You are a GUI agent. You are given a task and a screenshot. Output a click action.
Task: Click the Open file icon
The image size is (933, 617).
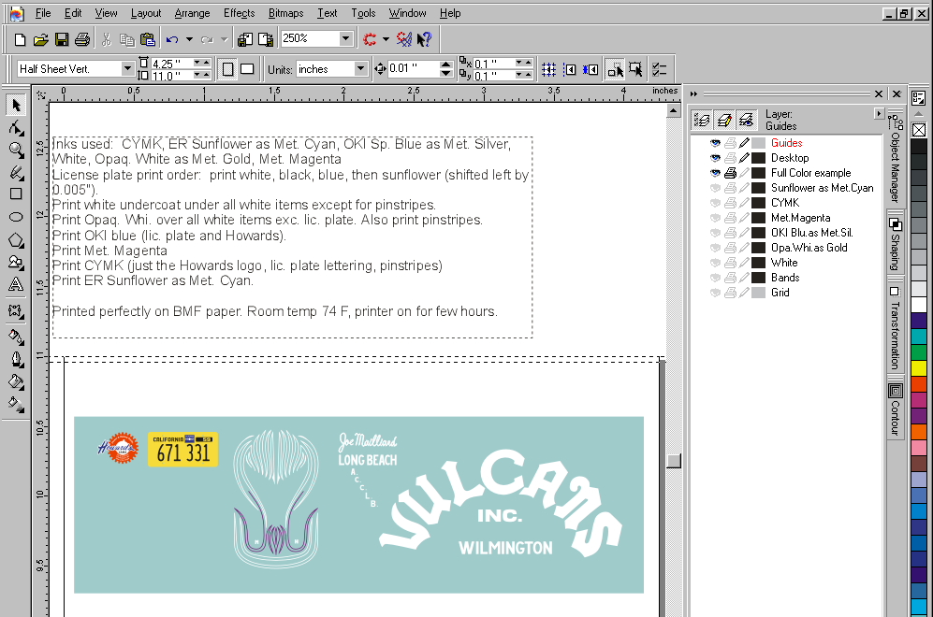pos(40,40)
